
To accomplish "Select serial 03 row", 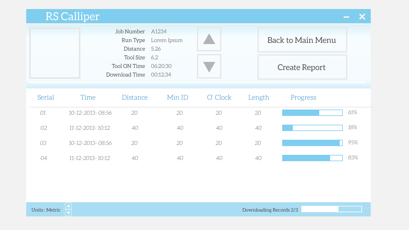I will [x=199, y=143].
